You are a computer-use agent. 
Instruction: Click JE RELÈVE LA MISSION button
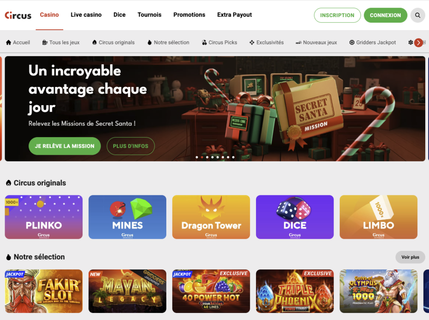coord(65,146)
